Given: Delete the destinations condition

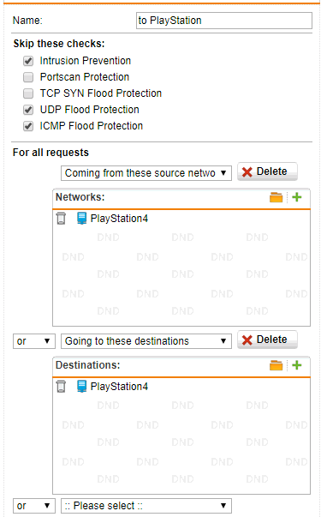Looking at the screenshot, I should tap(267, 340).
